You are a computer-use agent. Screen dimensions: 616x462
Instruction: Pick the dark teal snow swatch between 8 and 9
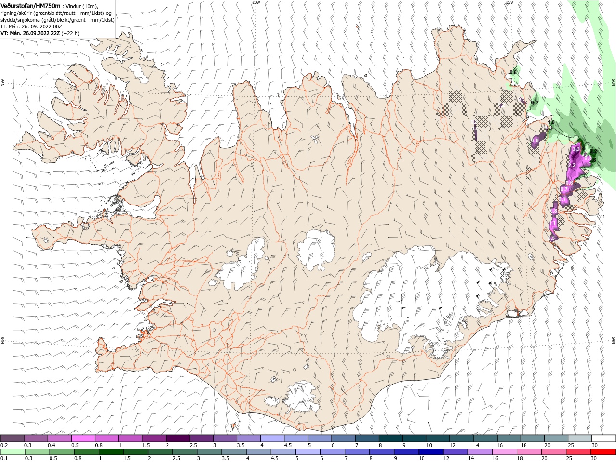pyautogui.click(x=390, y=438)
